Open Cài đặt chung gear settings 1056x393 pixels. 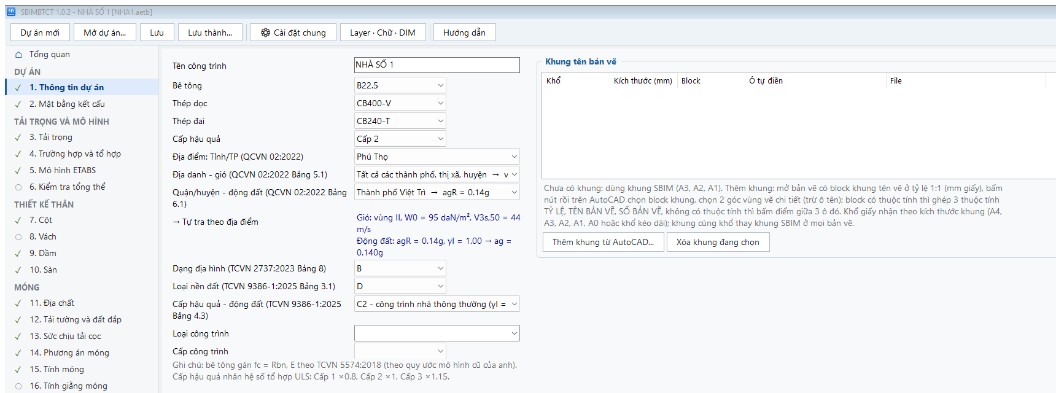click(x=293, y=33)
